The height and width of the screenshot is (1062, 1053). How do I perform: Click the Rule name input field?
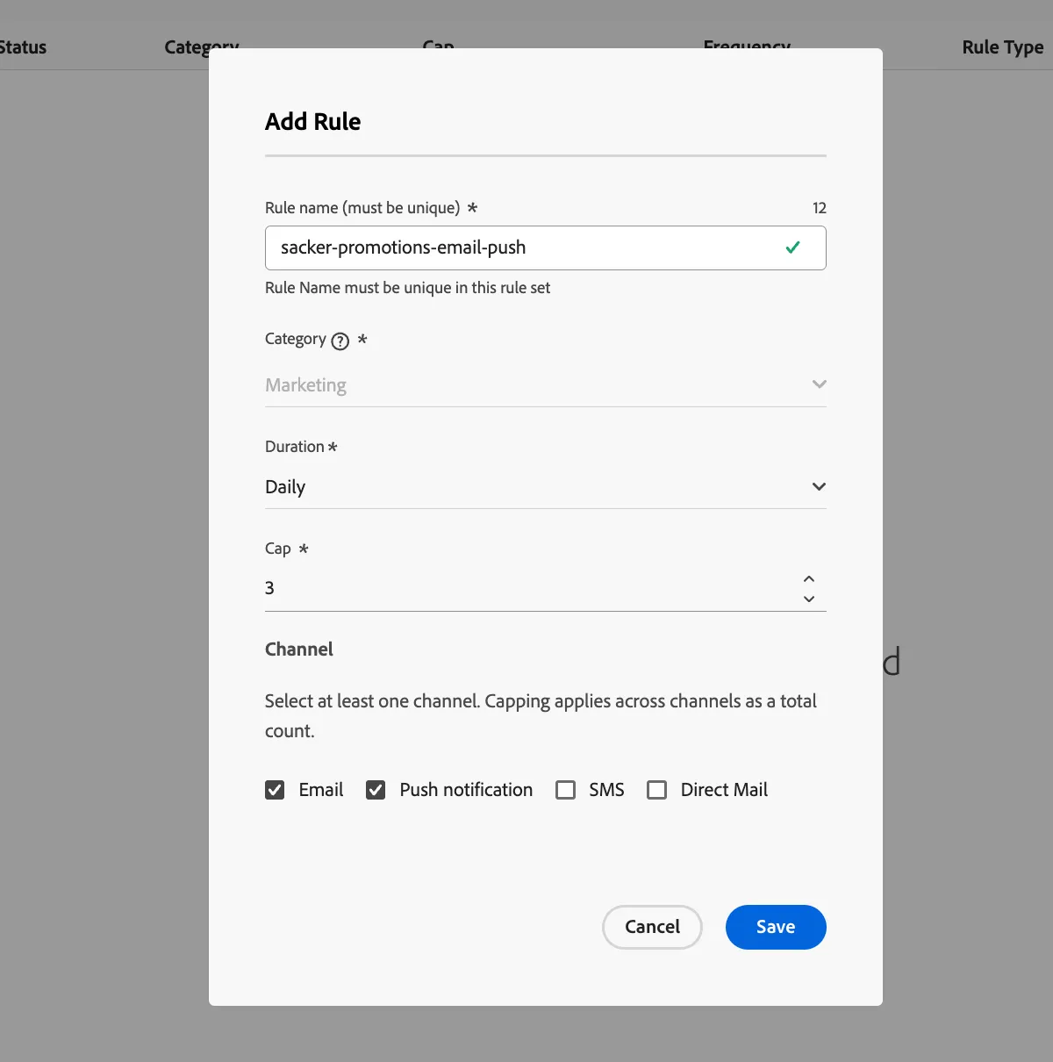pyautogui.click(x=546, y=248)
